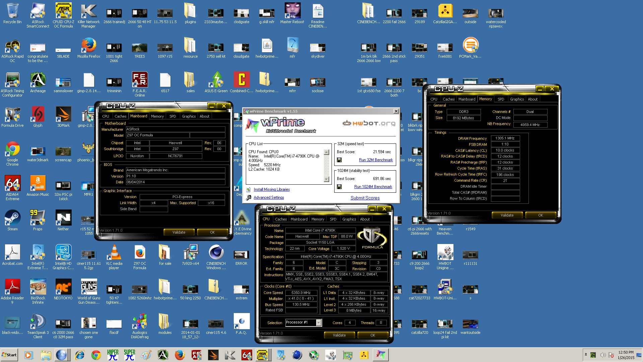Image resolution: width=643 pixels, height=362 pixels.
Task: Open Killer Network Manager icon
Action: click(89, 15)
